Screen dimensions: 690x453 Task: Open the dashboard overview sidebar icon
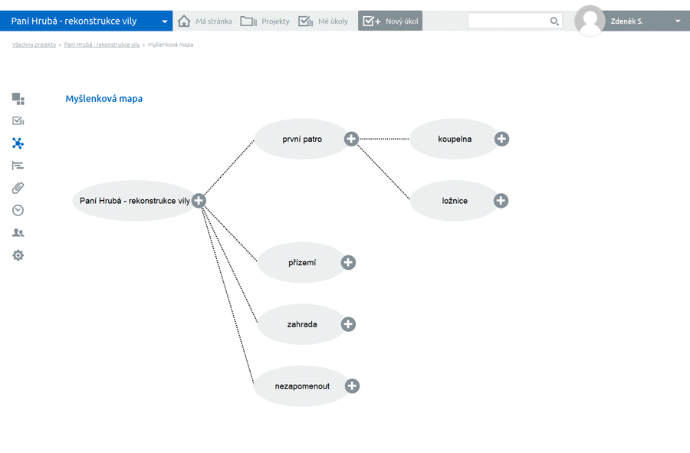click(18, 99)
